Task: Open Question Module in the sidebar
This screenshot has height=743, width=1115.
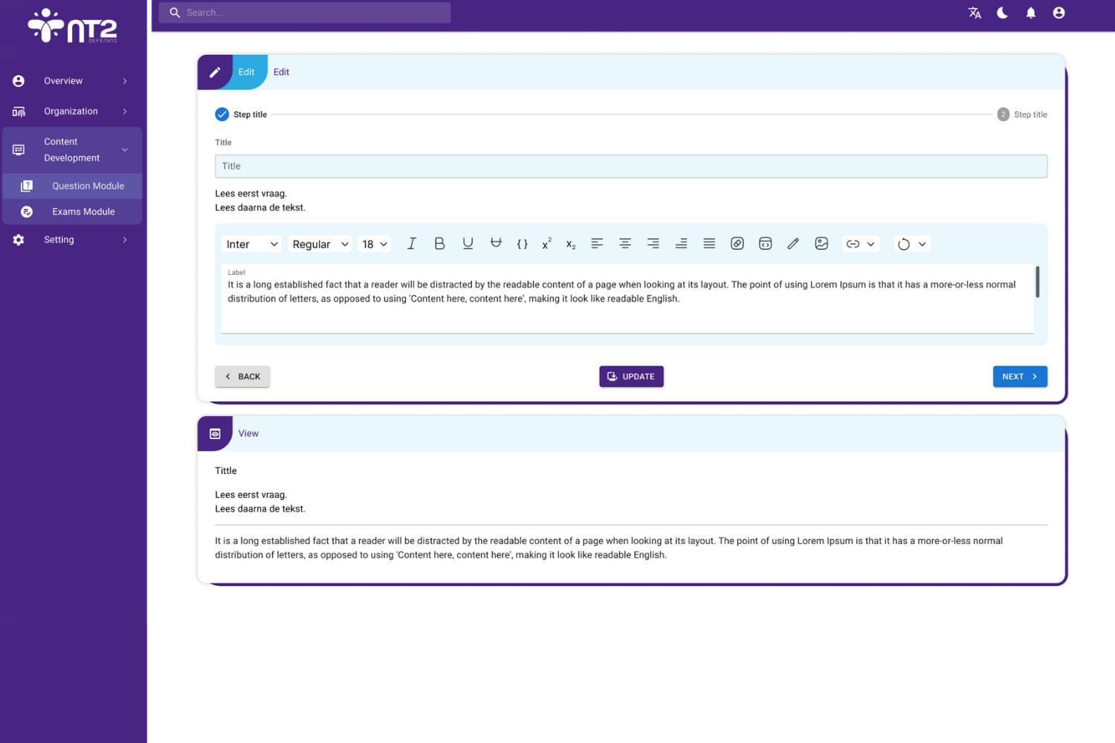Action: click(x=72, y=186)
